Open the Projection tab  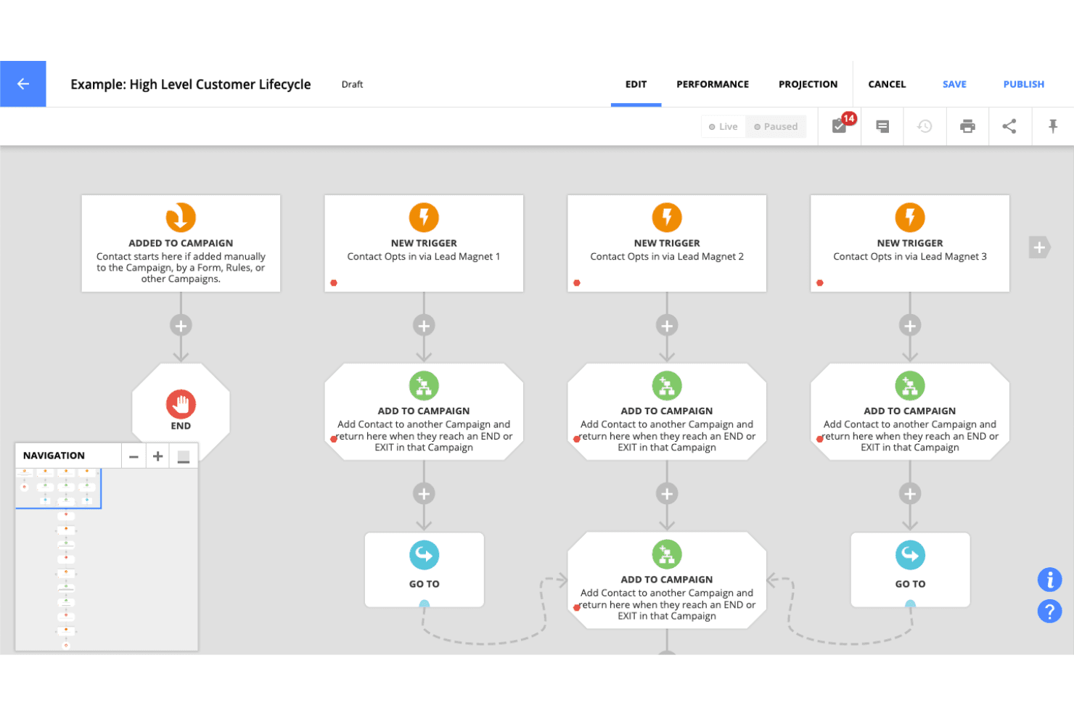[x=808, y=84]
